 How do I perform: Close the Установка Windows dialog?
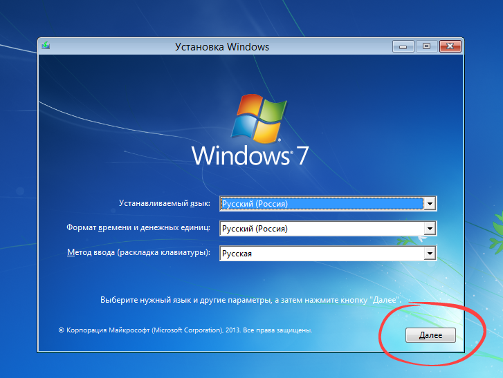pos(449,47)
